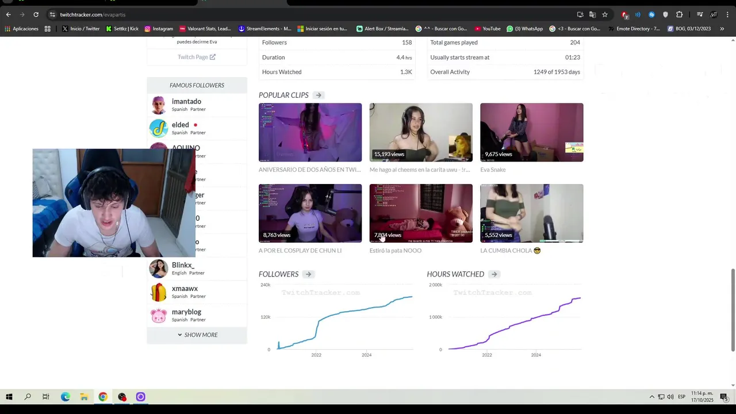Click the Hours Watched 1.3K value
This screenshot has height=414, width=736.
406,72
